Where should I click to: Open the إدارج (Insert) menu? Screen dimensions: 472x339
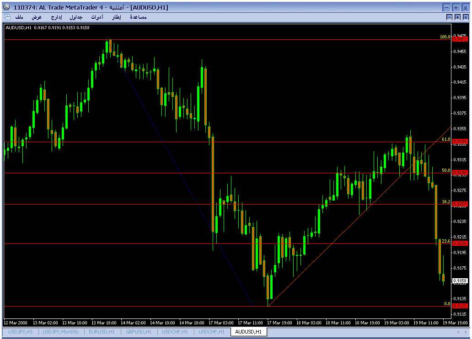tap(57, 17)
